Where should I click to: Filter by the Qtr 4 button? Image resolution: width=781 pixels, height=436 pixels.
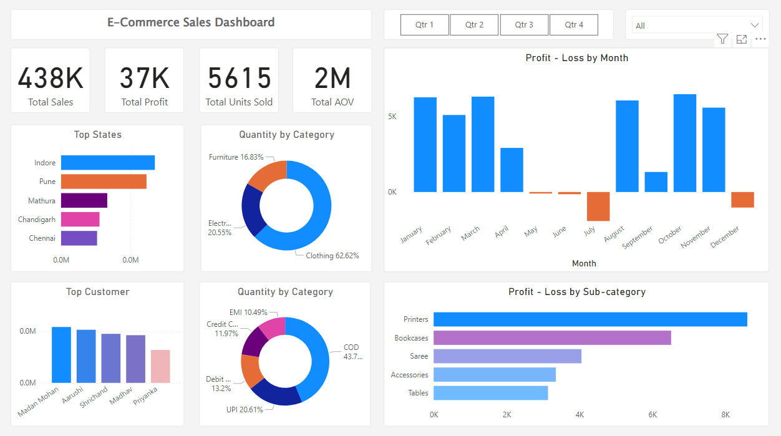(x=574, y=25)
